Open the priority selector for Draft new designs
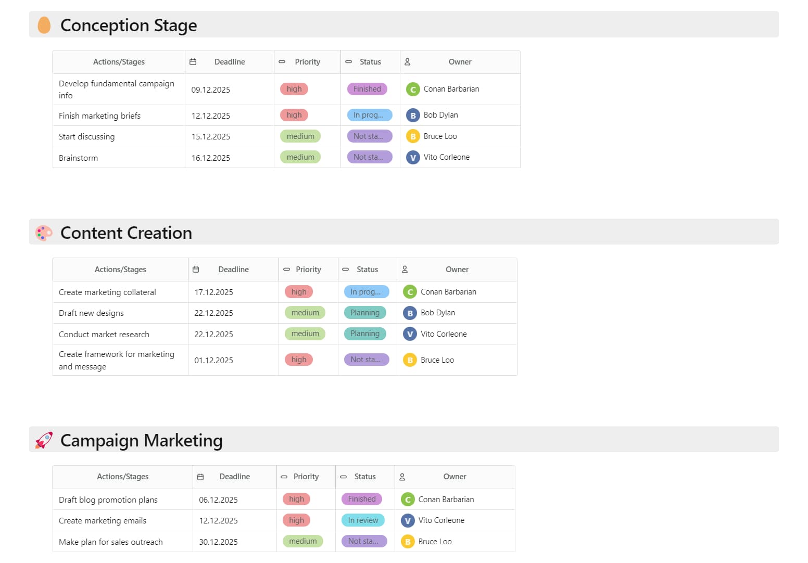 pyautogui.click(x=305, y=313)
